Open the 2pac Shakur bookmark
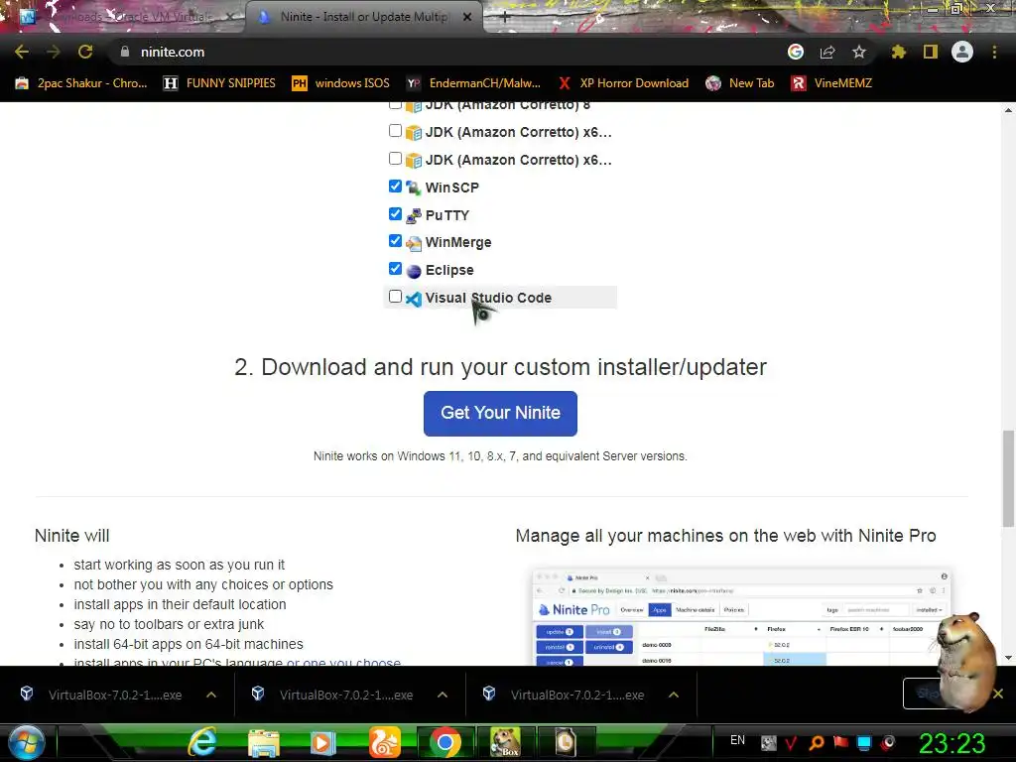 [x=81, y=83]
